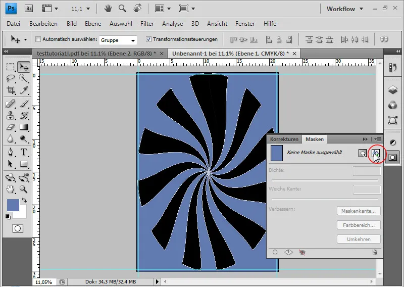Open the Filter menu

[x=147, y=24]
